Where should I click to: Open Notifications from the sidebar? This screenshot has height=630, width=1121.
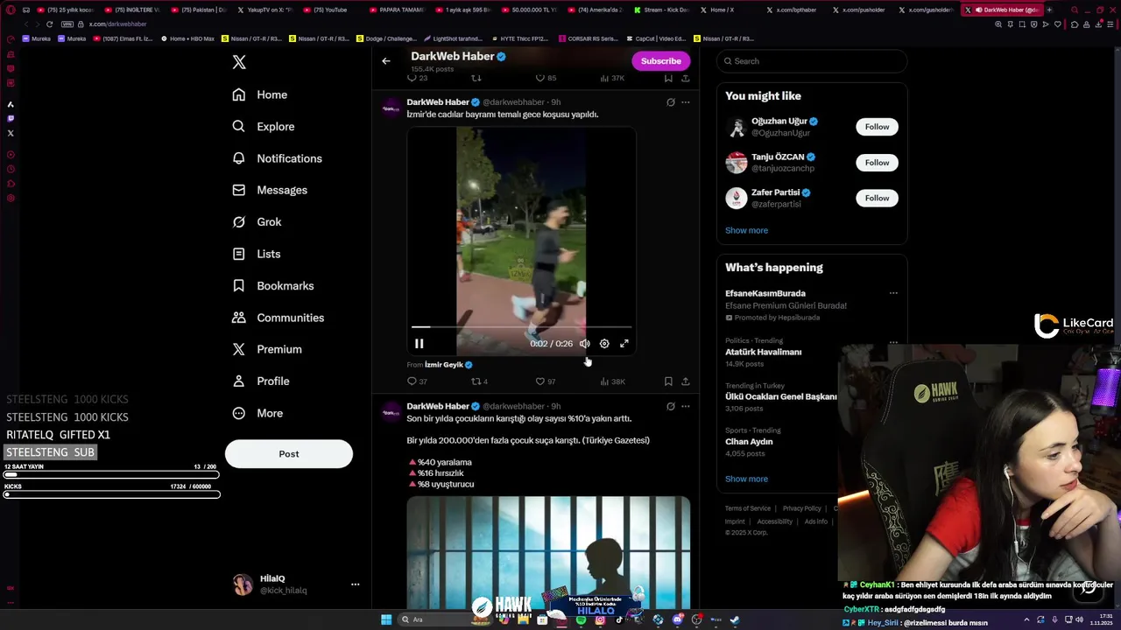[x=277, y=158]
